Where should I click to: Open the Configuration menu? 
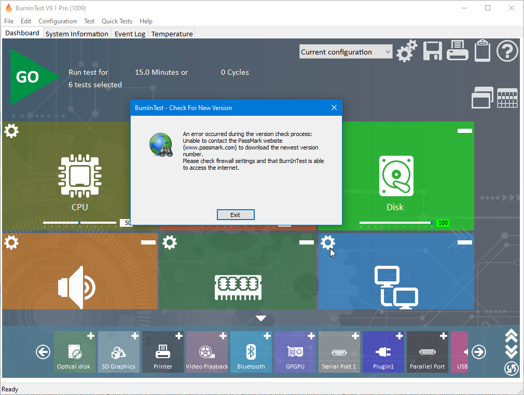tap(58, 21)
